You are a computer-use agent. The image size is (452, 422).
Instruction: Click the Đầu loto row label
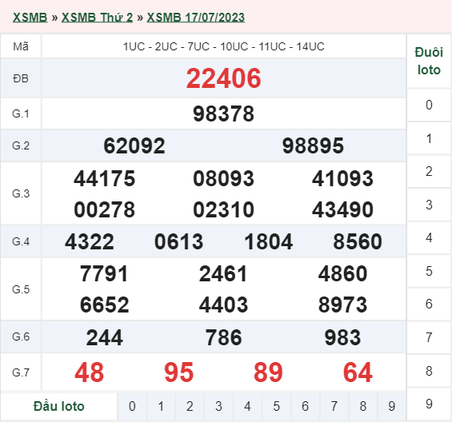59,406
